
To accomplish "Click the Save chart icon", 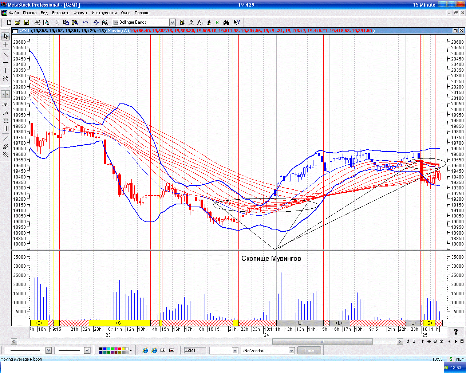I will pyautogui.click(x=27, y=23).
